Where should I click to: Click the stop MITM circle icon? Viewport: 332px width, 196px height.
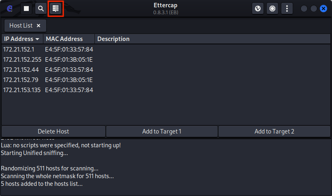tap(272, 9)
